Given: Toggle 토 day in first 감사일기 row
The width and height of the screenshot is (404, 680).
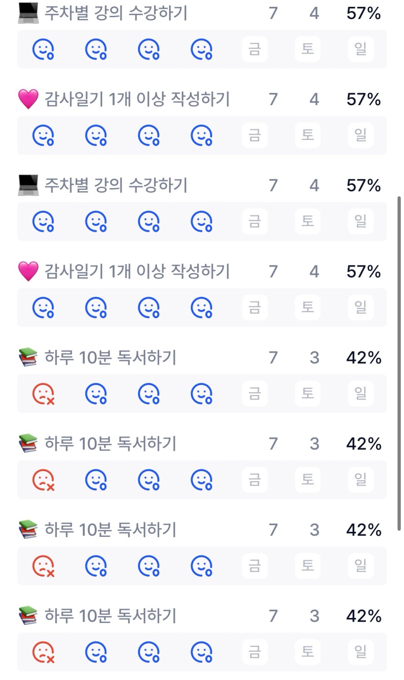Looking at the screenshot, I should tap(308, 135).
